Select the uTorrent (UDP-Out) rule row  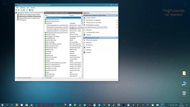click(63, 21)
